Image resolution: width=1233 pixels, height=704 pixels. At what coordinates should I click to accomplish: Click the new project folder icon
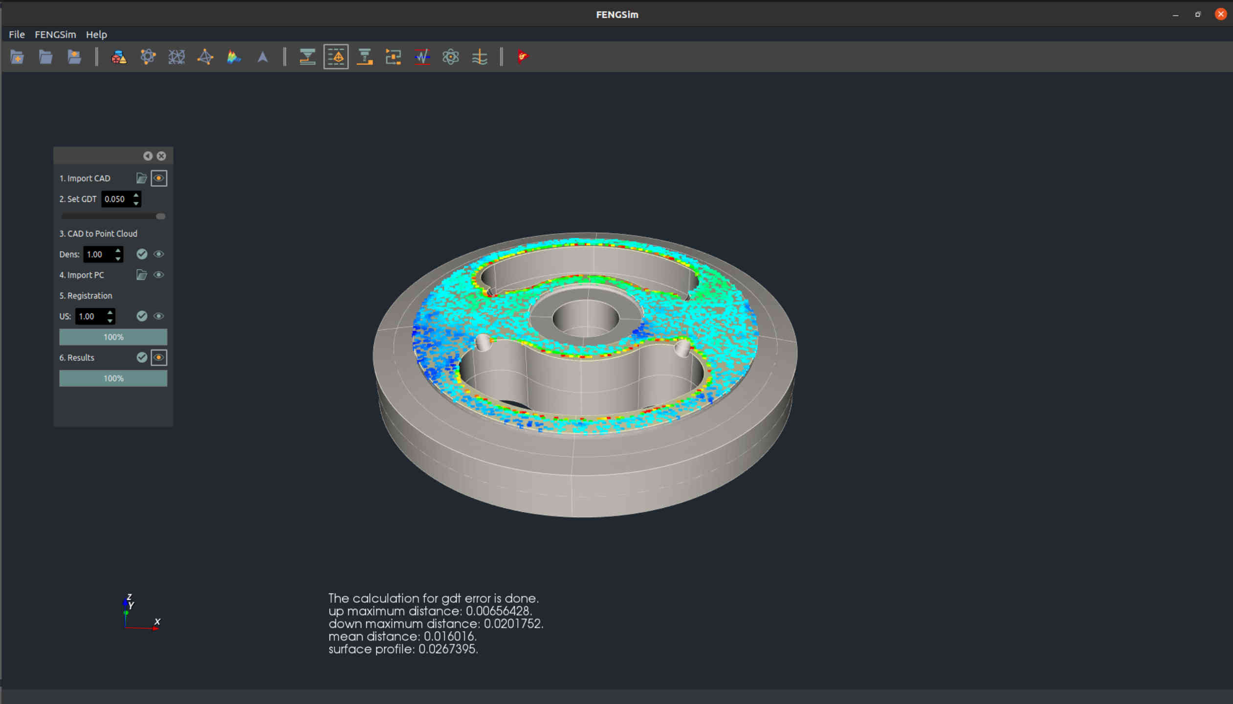point(17,57)
